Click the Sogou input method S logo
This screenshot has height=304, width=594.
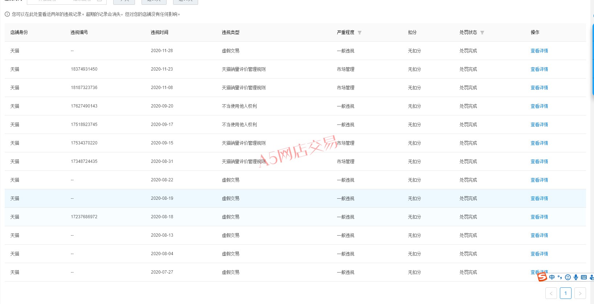542,277
